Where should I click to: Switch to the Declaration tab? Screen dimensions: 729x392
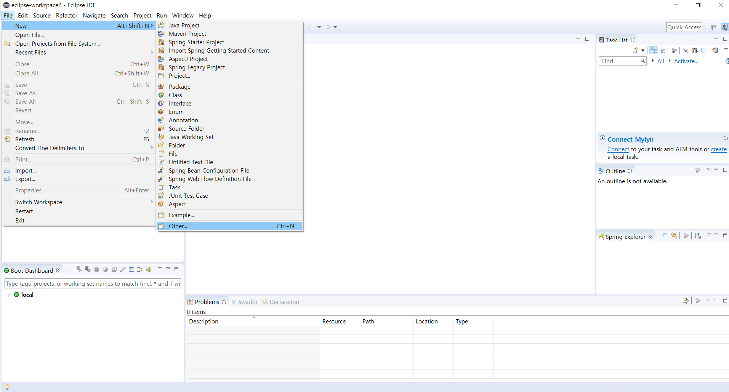point(281,302)
